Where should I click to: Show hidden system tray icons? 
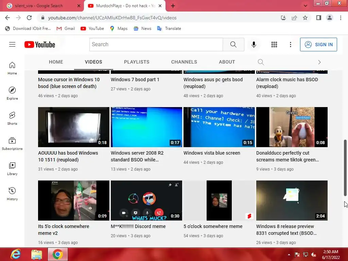(x=289, y=255)
